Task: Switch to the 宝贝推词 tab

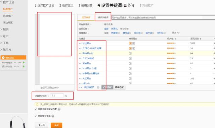Action: point(86,17)
